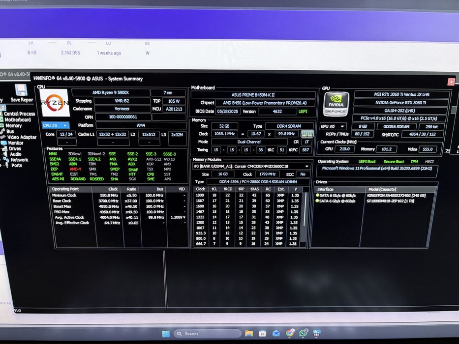Screen dimensions: 459x344
Task: Click the AMD-V feature label
Action: pos(76,169)
